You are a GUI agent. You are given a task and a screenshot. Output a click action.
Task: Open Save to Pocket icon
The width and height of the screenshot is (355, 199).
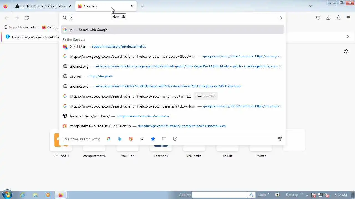pos(318,18)
